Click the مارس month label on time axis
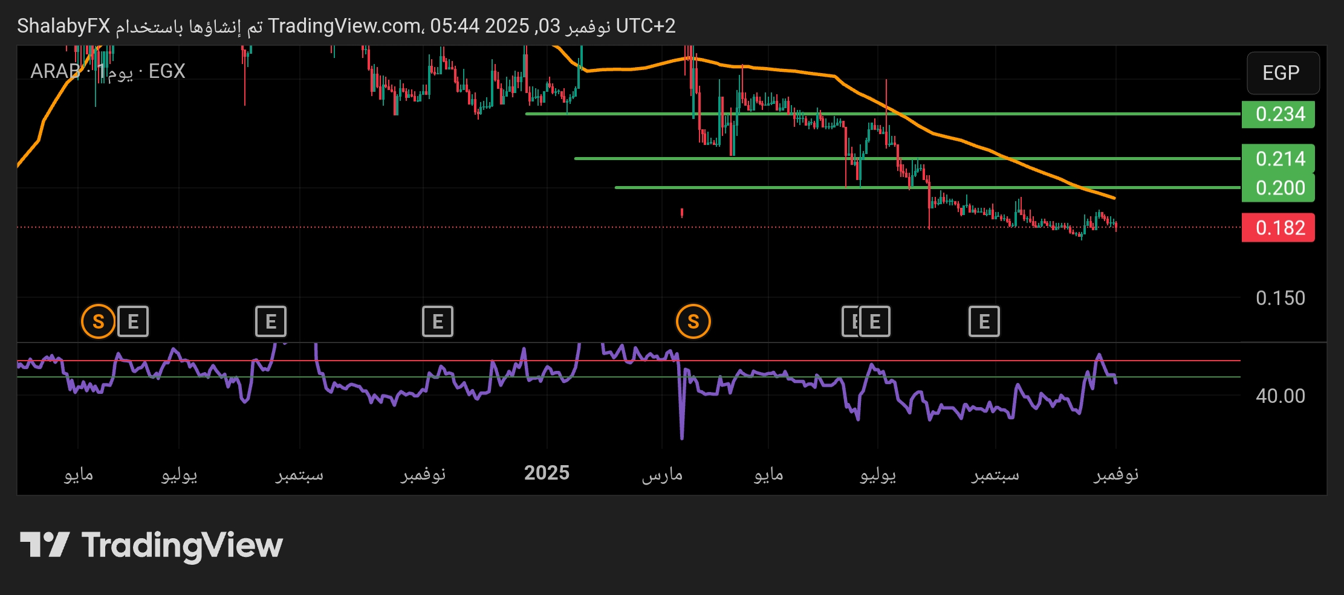 point(662,474)
